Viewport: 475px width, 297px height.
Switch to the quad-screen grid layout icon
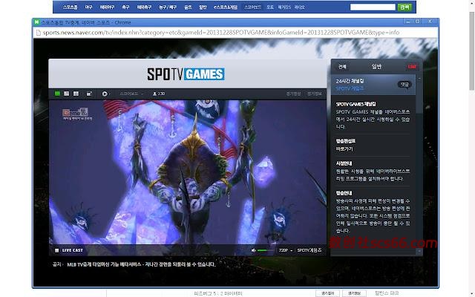(x=76, y=94)
